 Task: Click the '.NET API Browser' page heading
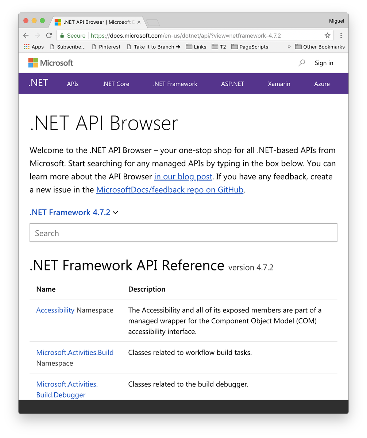tap(104, 123)
